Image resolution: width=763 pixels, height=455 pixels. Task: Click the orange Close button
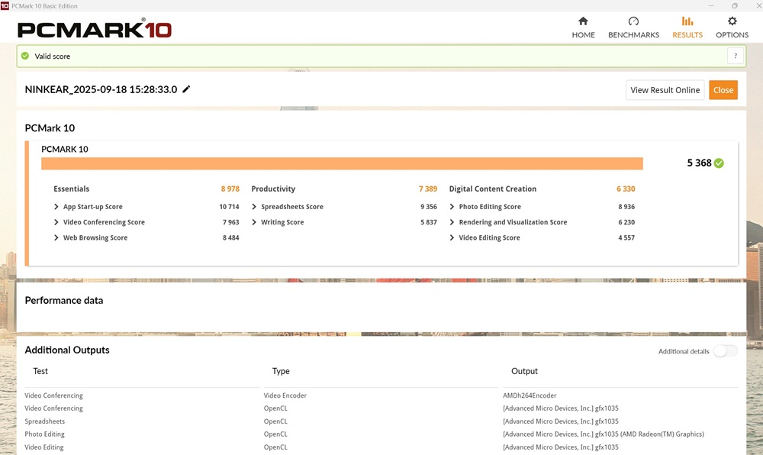point(723,90)
